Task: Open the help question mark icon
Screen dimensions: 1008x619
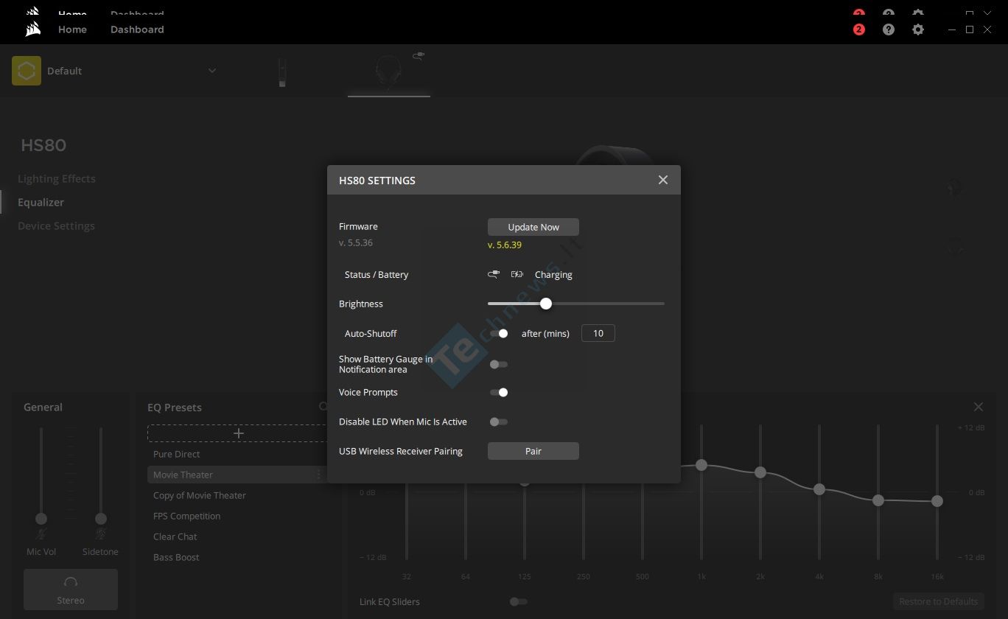Action: click(889, 29)
